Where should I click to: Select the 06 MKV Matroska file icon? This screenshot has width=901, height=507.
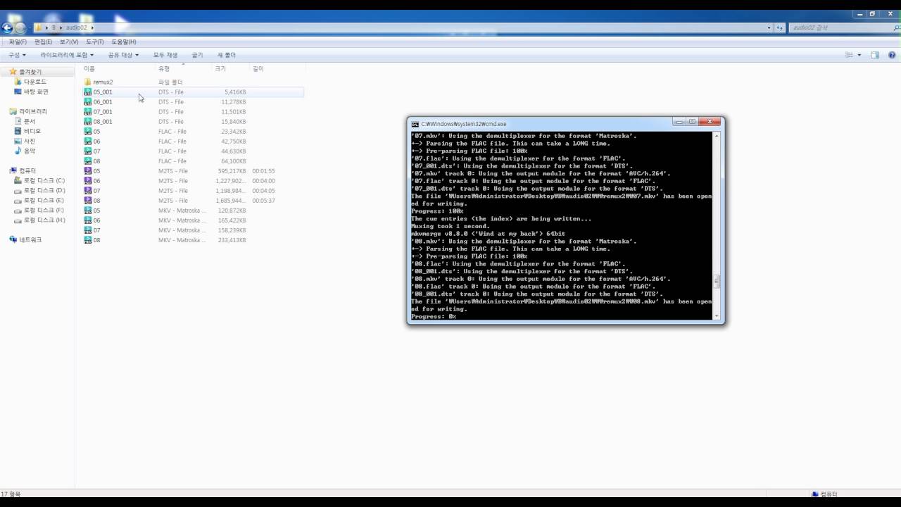(88, 220)
